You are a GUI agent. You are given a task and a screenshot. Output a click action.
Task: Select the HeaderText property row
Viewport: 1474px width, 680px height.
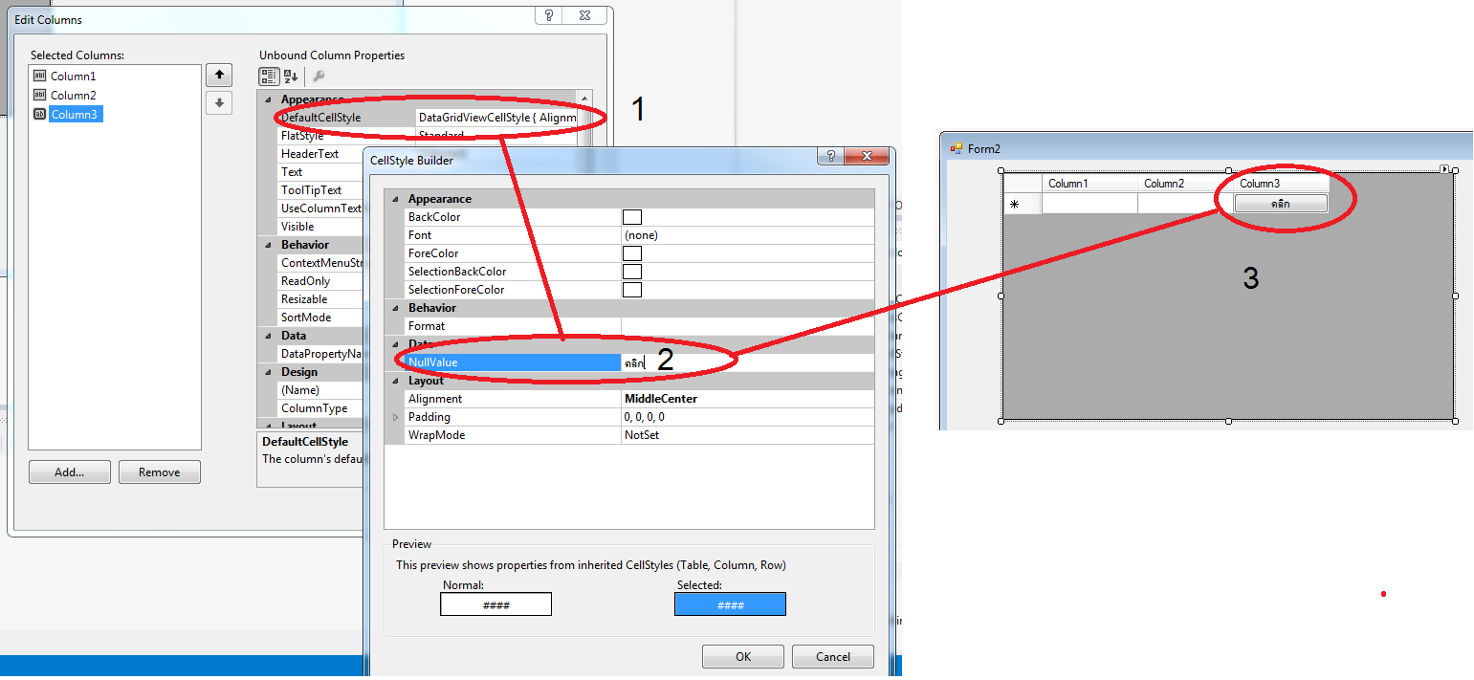pos(320,154)
